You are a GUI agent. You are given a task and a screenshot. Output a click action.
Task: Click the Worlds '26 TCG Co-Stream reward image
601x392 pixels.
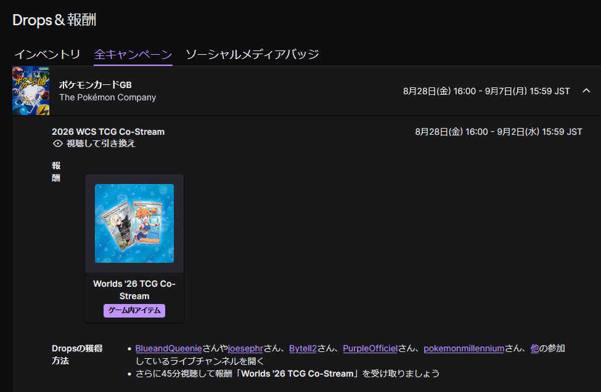[x=134, y=223]
